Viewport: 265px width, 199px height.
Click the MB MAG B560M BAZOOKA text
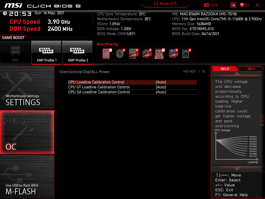tap(204, 14)
